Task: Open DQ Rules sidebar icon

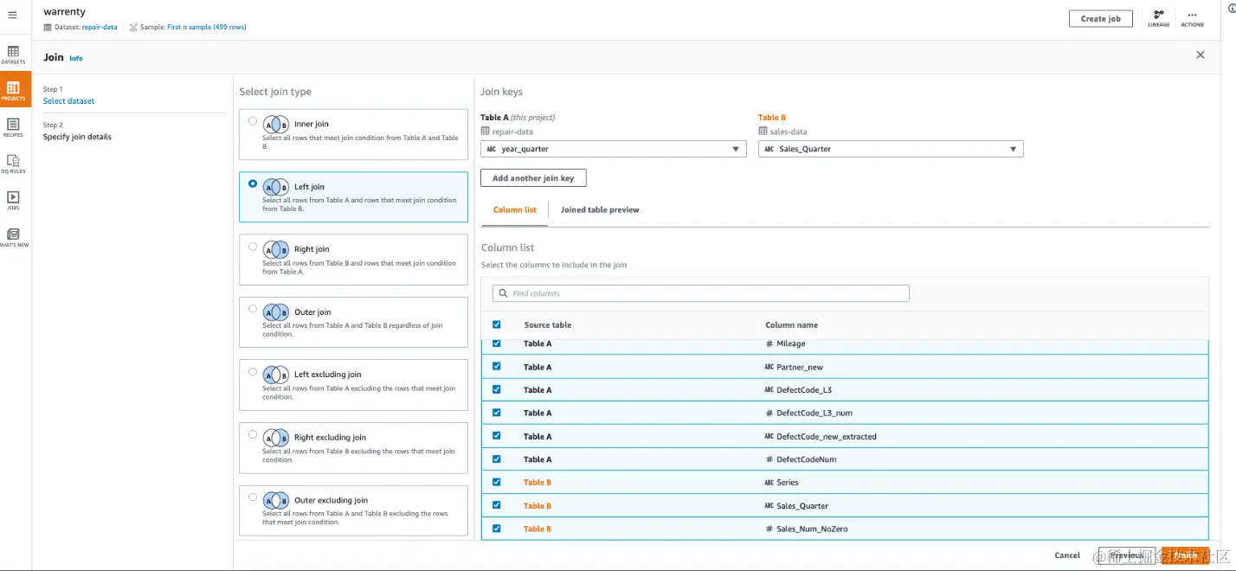Action: (x=13, y=163)
